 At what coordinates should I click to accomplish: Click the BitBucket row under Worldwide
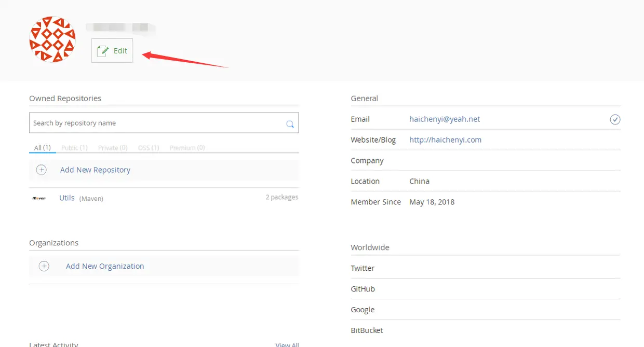pos(486,330)
